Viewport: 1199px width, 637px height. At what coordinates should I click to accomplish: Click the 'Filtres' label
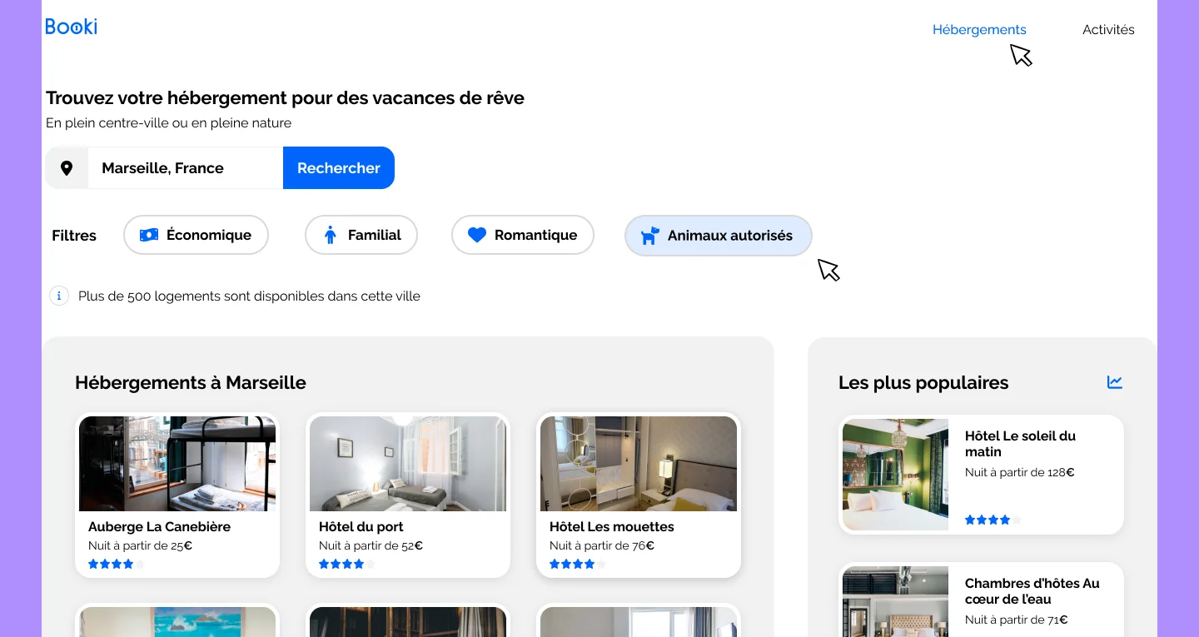74,236
